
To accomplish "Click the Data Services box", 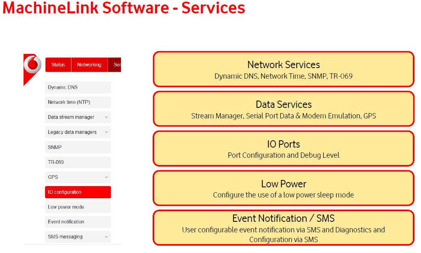I will 283,109.
